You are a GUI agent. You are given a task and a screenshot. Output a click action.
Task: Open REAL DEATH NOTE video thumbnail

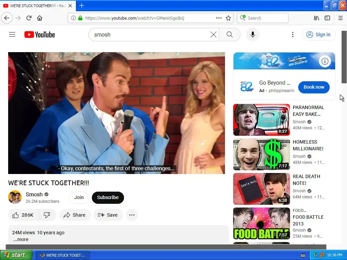[262, 189]
